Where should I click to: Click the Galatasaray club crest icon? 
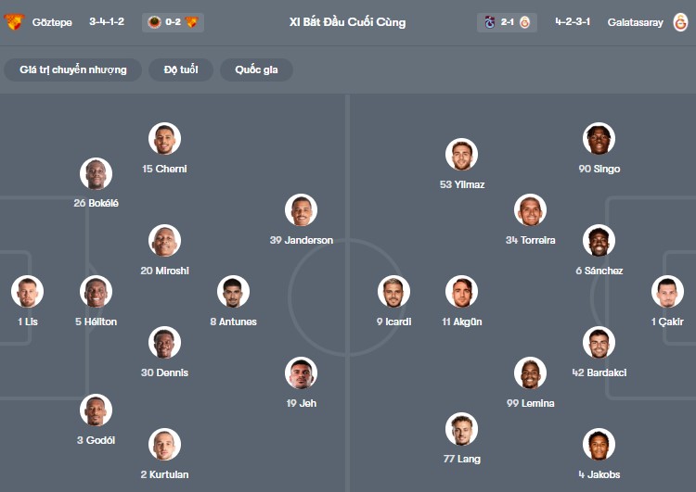[681, 22]
